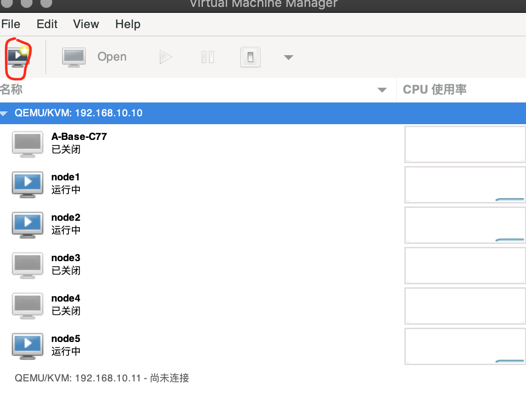Click the CPU usage graph for A-Base-C77

(x=465, y=144)
